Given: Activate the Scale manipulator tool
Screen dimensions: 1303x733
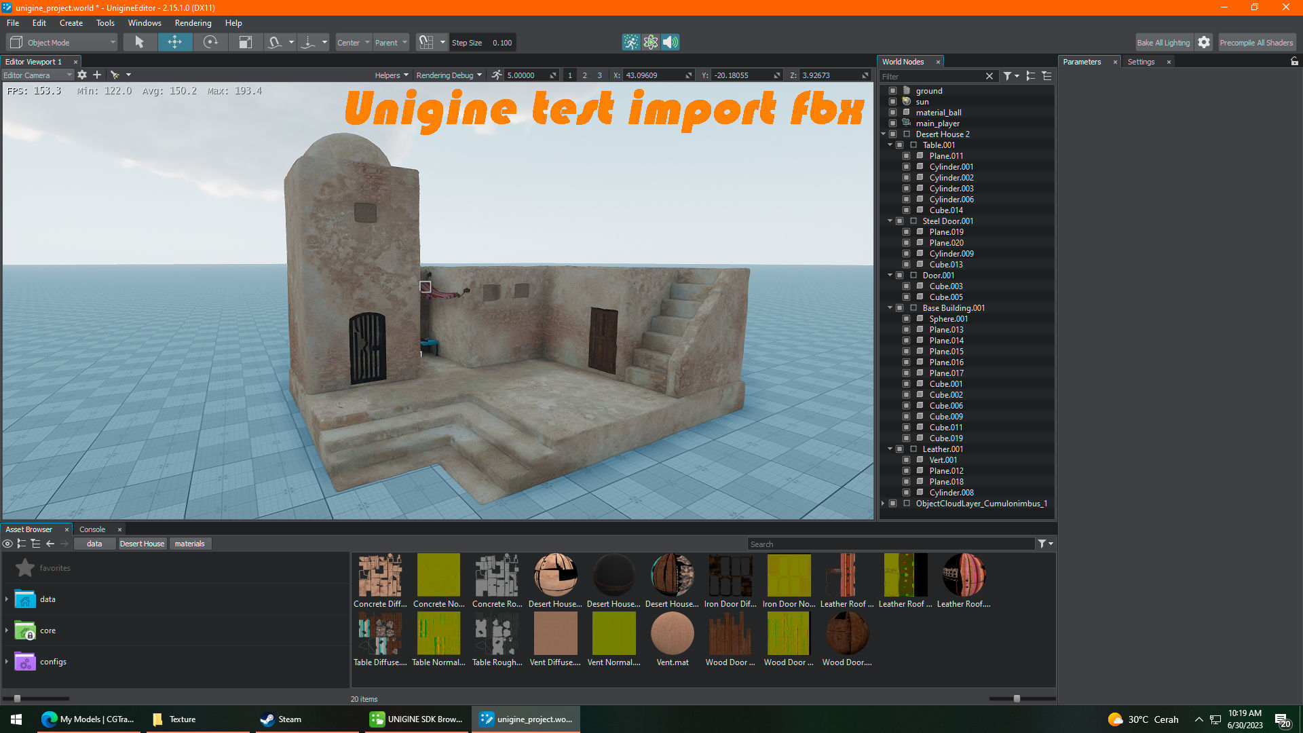Looking at the screenshot, I should (x=245, y=42).
